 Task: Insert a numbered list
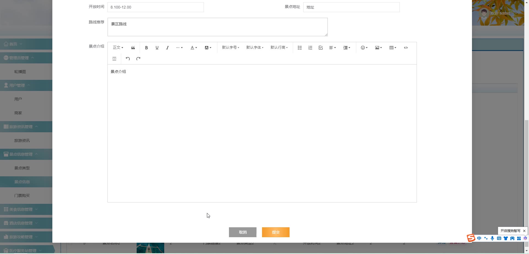click(310, 48)
